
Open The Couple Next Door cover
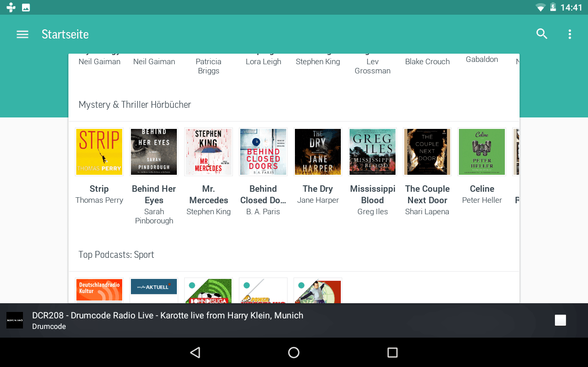[427, 152]
